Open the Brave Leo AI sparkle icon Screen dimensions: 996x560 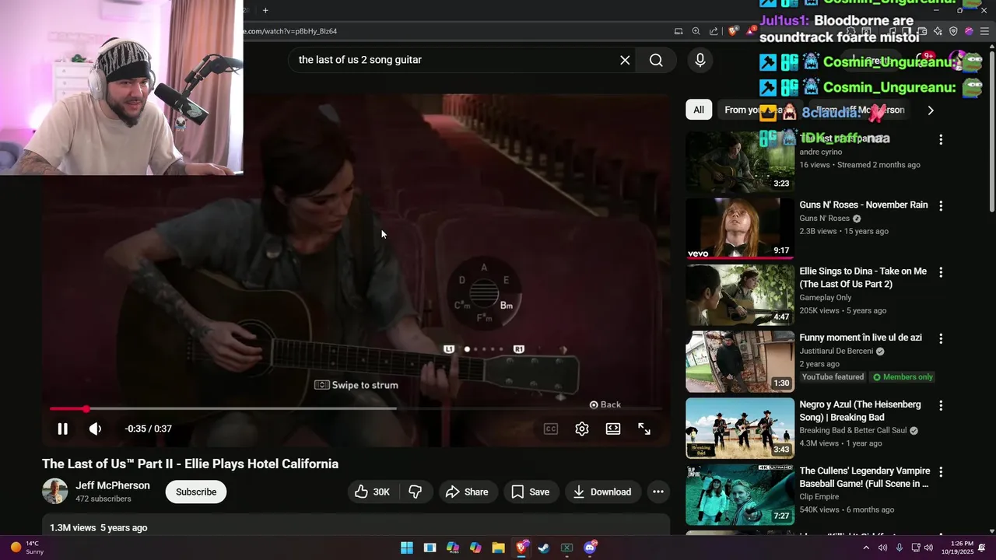(938, 31)
